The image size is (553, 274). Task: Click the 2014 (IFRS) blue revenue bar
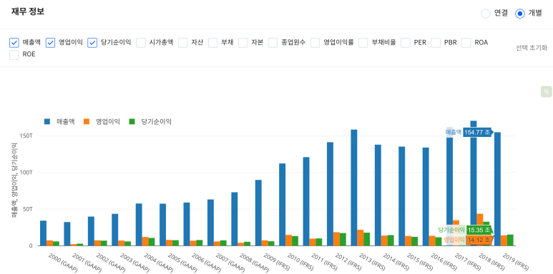(x=378, y=196)
